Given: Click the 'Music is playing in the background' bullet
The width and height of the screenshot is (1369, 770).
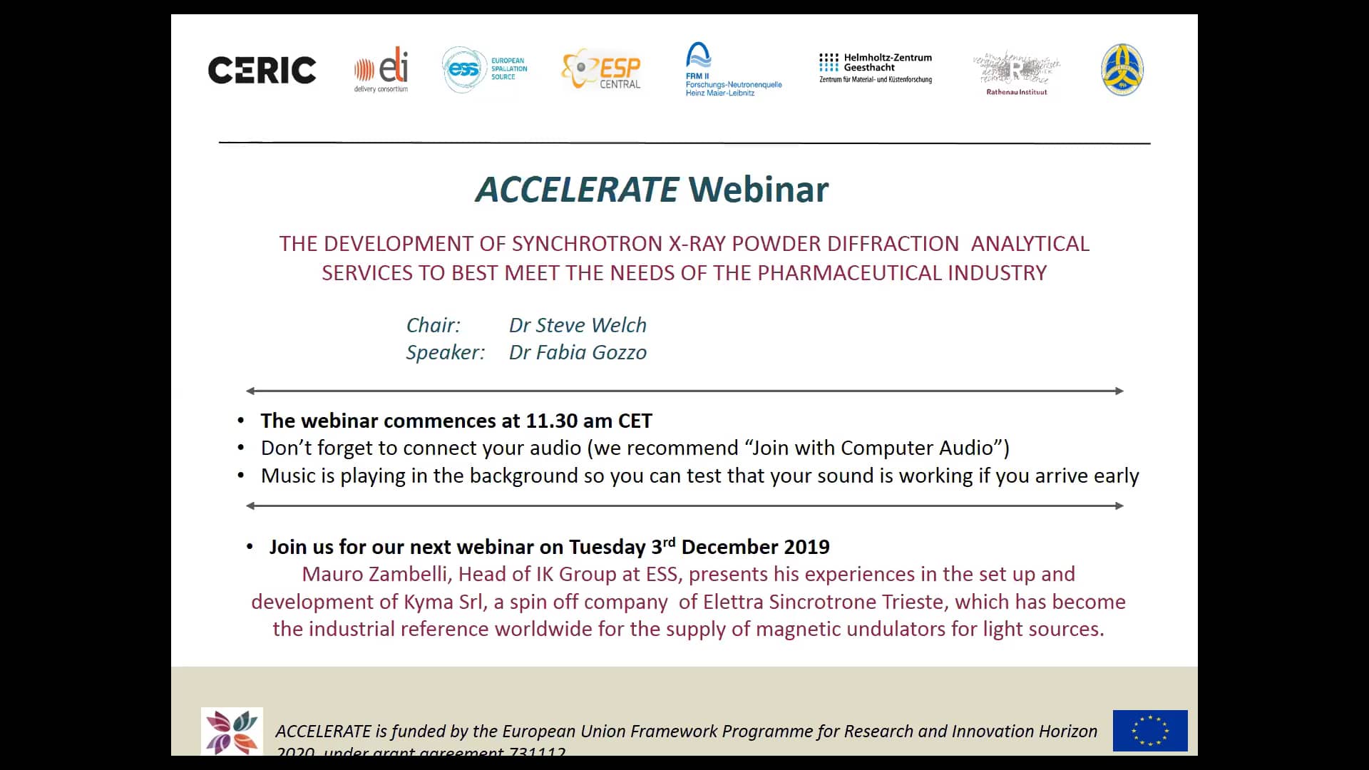Looking at the screenshot, I should tap(699, 476).
